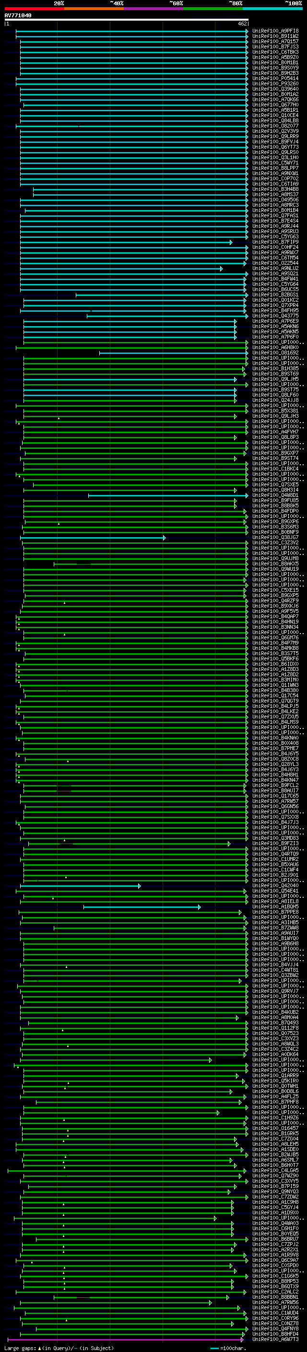The image size is (307, 1352).
Task: Open hit UniRef100_A9PFI8
Action: click(275, 31)
